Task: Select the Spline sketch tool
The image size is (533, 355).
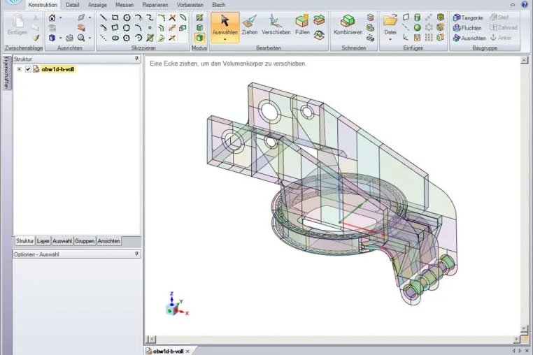Action: (150, 17)
